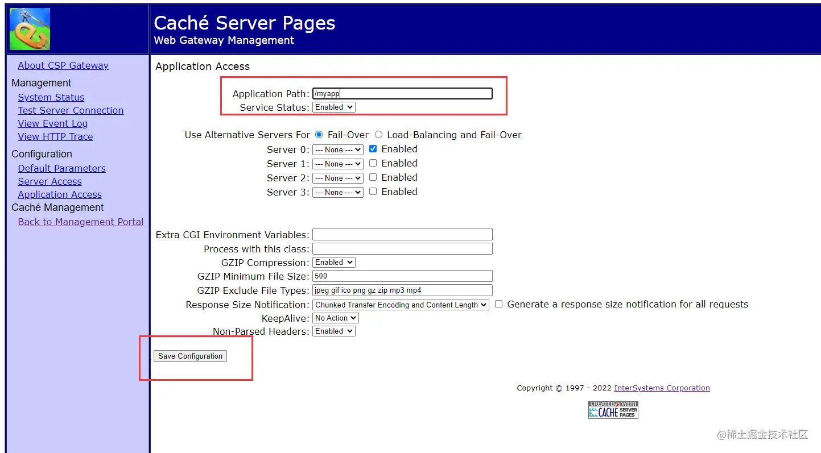Click the Caché Server Pages title text

(245, 23)
